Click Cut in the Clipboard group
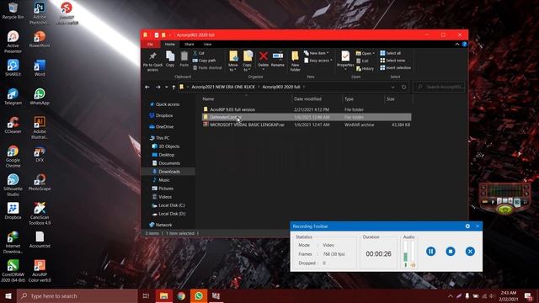Viewport: 539px width, 303px height. 199,53
